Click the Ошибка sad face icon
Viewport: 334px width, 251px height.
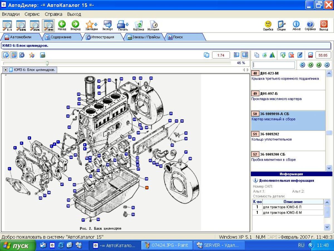click(x=268, y=25)
